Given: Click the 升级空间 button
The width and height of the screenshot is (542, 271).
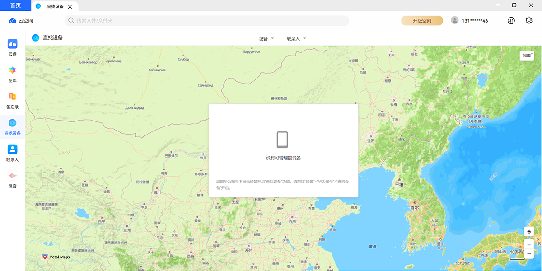Looking at the screenshot, I should coord(422,20).
